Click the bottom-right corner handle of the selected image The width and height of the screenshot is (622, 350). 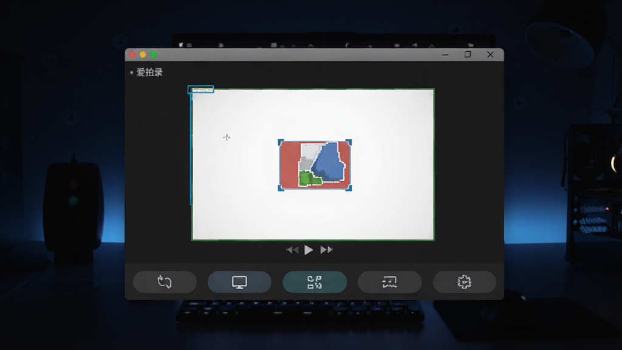tap(349, 188)
